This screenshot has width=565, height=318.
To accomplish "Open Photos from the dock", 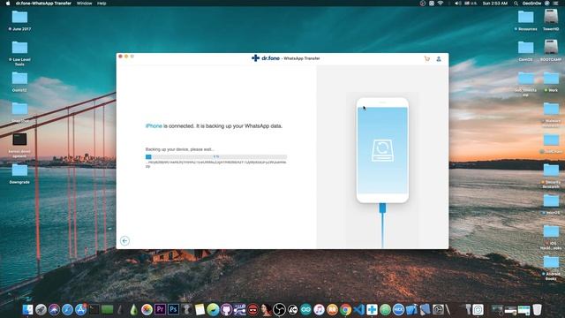I will click(147, 309).
